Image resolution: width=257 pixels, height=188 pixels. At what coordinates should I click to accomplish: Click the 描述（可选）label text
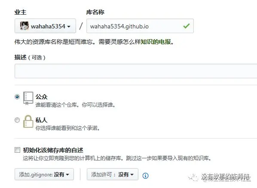pos(30,57)
